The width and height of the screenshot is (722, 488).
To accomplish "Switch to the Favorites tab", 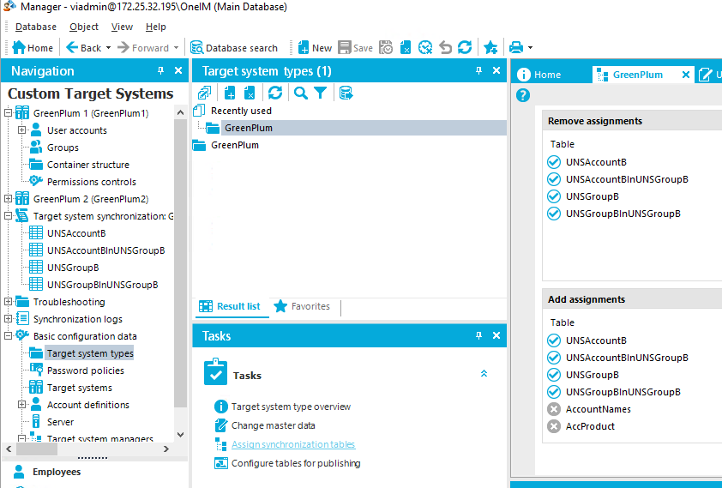I will point(302,307).
